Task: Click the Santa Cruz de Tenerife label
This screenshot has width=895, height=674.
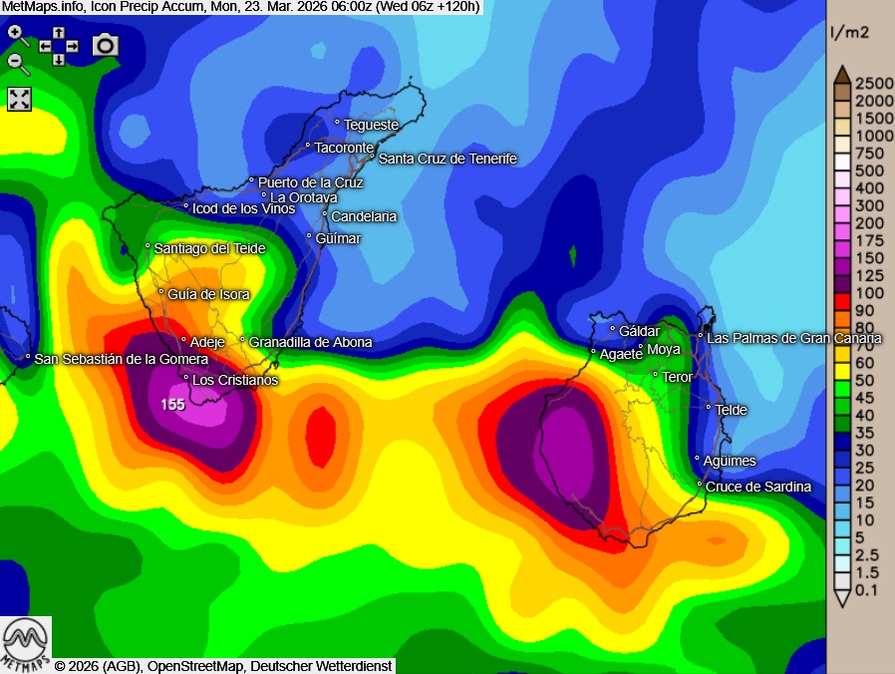Action: [447, 159]
